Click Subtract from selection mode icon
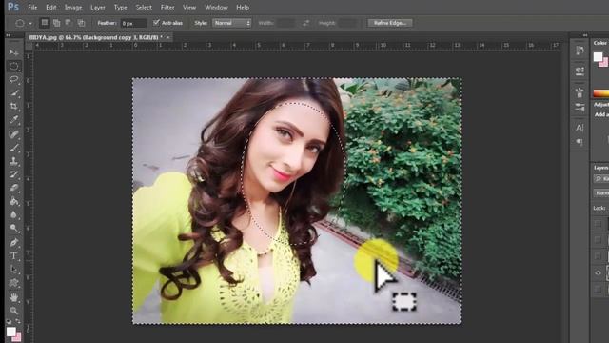609x343 pixels. tap(69, 23)
